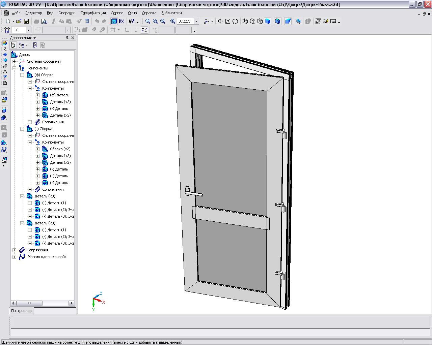Viewport: 432px width, 345px height.
Task: Click the Mates paperclip sidebar icon
Action: (5, 66)
